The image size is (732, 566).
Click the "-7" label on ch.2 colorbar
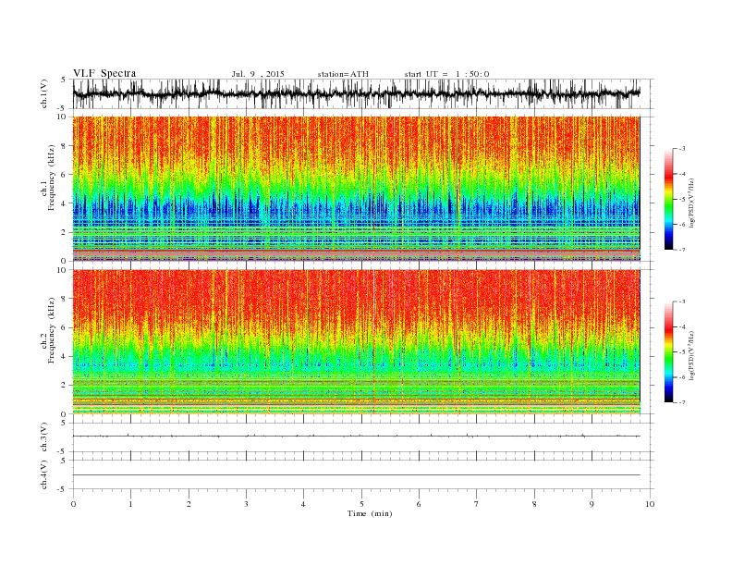(x=682, y=402)
